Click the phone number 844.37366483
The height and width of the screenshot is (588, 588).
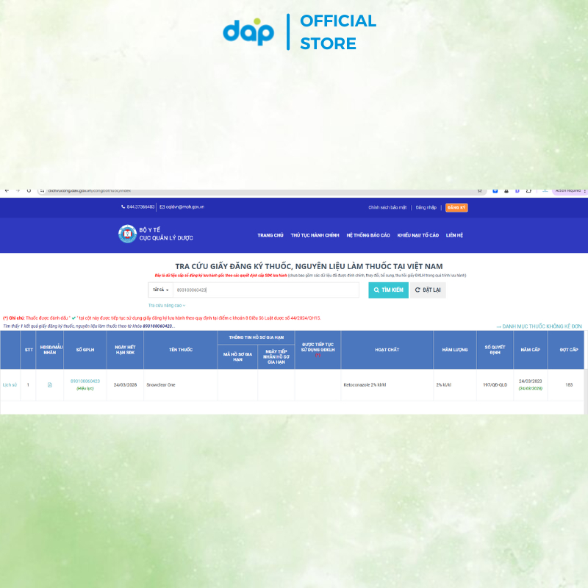point(138,207)
